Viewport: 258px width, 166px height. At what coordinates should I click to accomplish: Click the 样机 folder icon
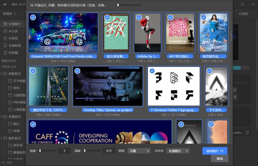10,88
